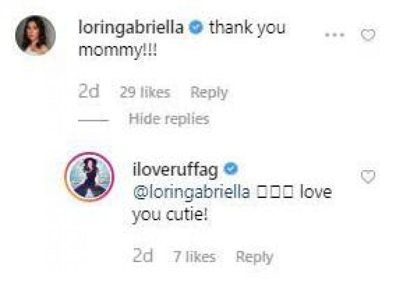View the 29 likes list

pos(144,93)
